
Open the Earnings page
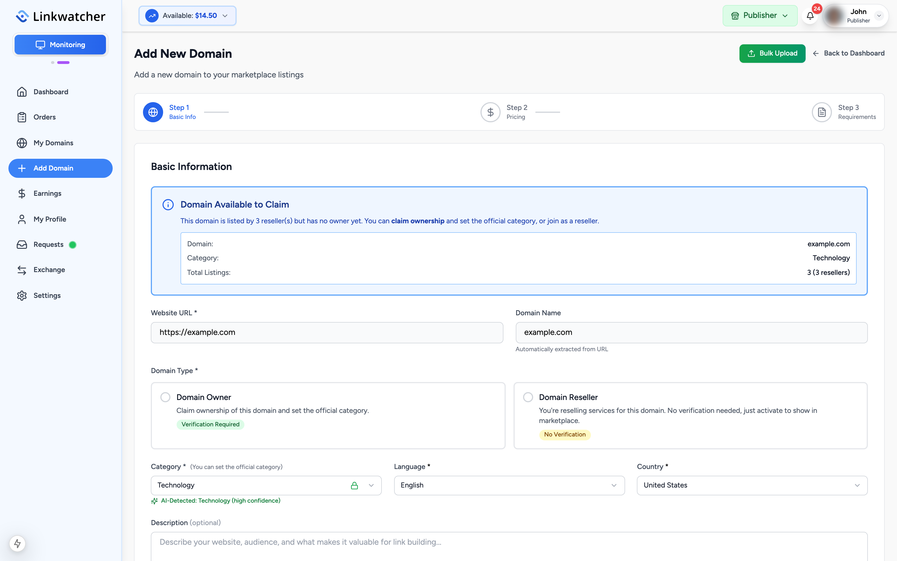61,193
